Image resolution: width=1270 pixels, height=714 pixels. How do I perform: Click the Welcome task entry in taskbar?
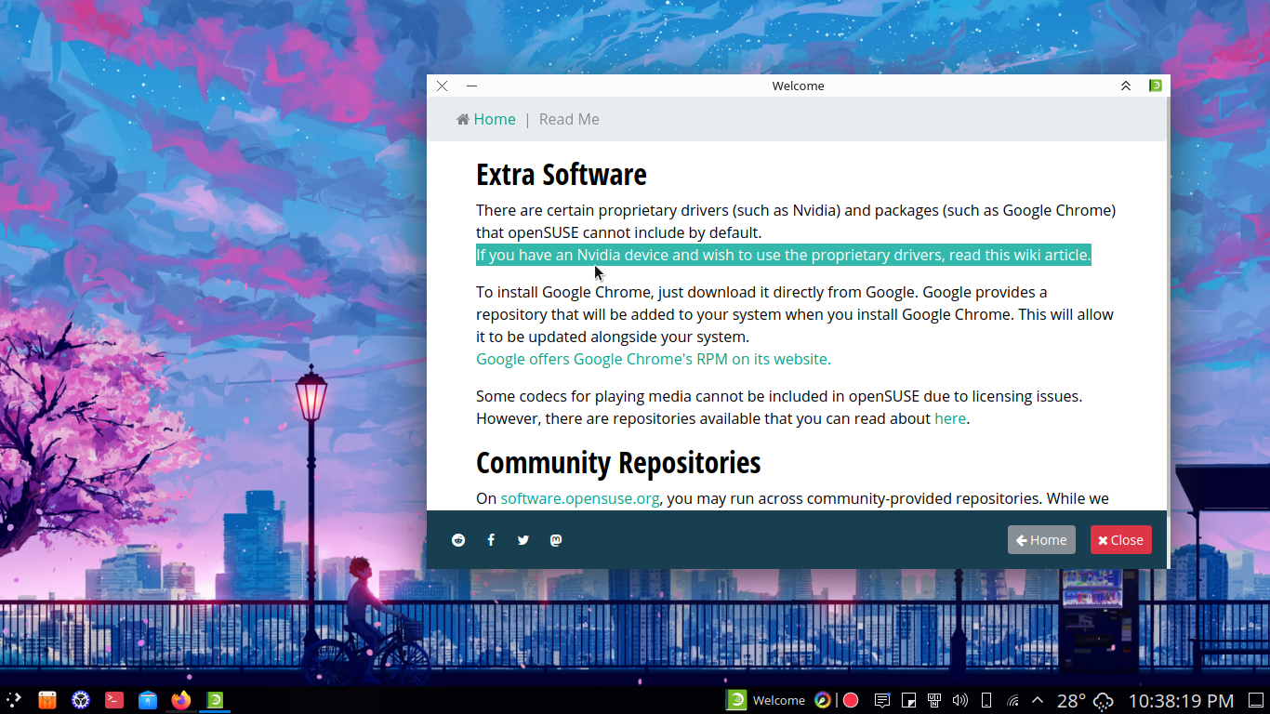tap(765, 700)
